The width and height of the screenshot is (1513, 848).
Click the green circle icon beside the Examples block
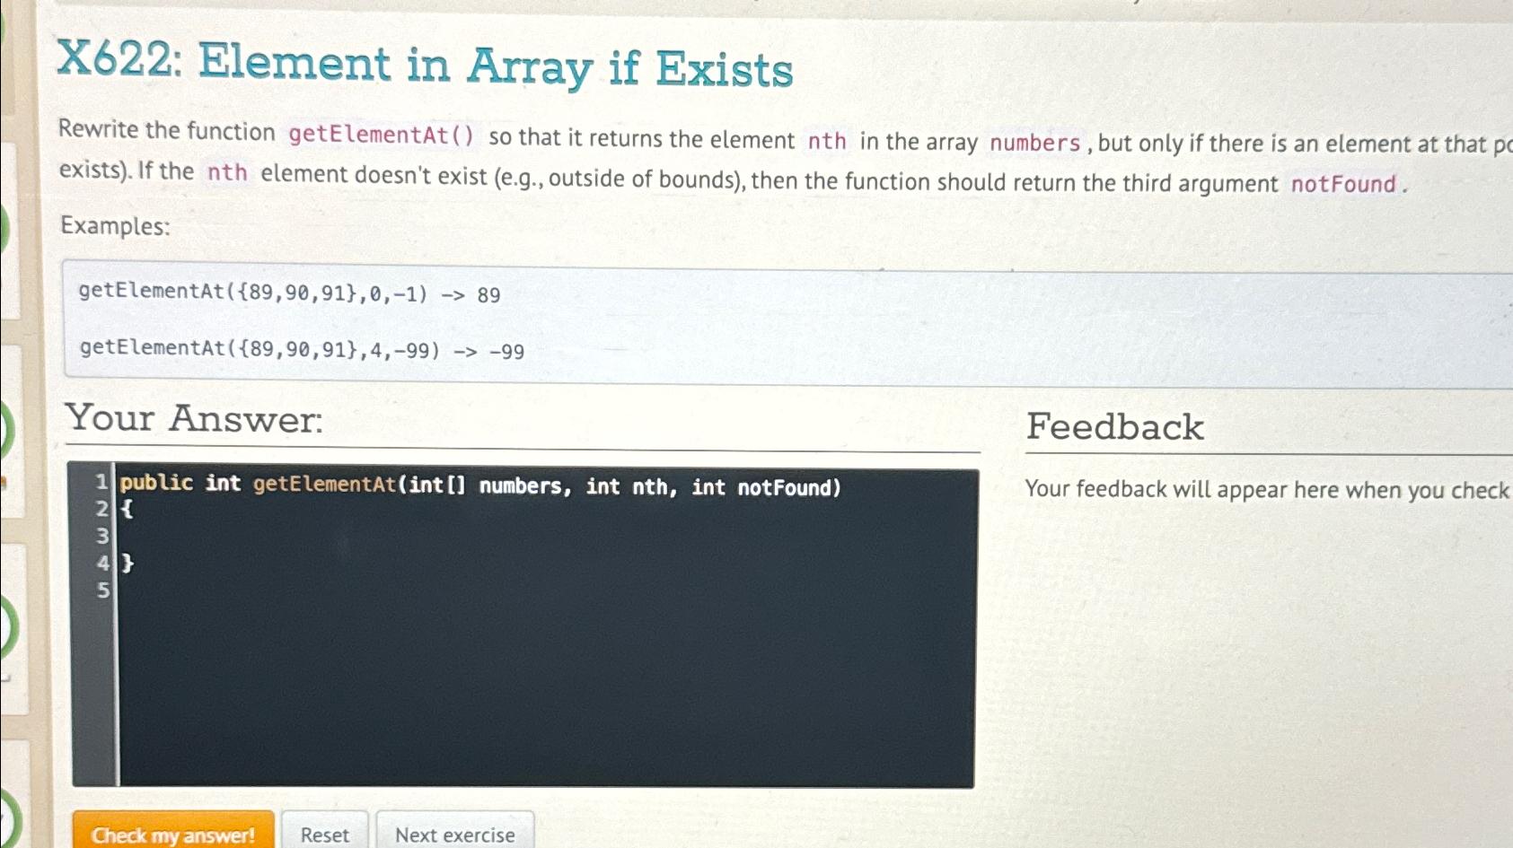[x=4, y=232]
